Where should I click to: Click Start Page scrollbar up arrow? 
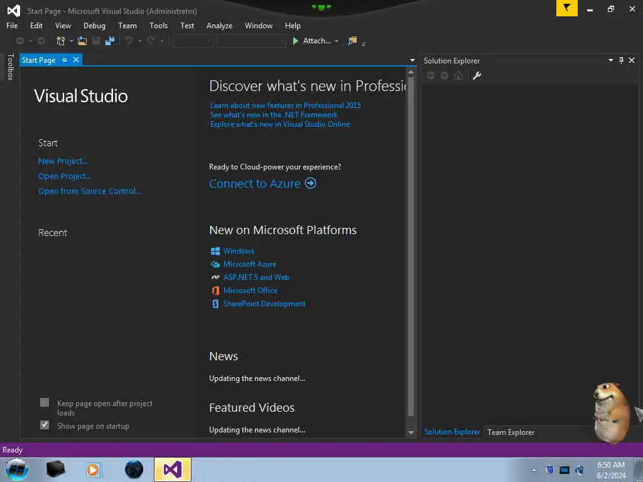pos(411,73)
